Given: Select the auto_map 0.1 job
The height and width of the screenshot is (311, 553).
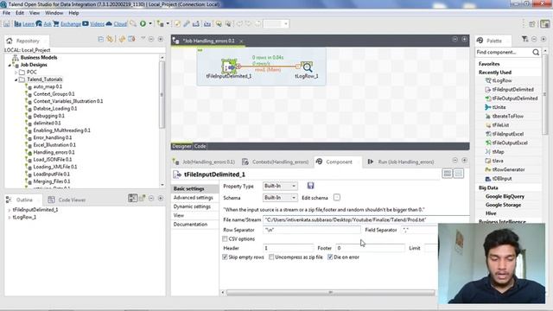Looking at the screenshot, I should pyautogui.click(x=48, y=86).
